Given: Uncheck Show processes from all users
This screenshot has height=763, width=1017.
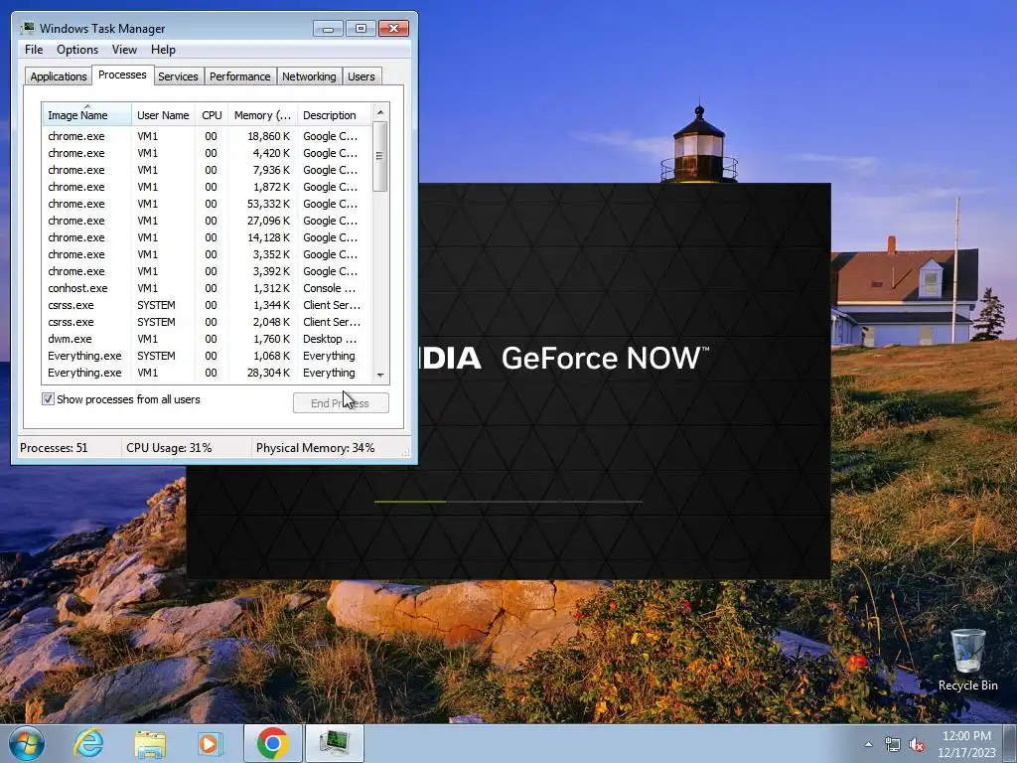Looking at the screenshot, I should [48, 399].
